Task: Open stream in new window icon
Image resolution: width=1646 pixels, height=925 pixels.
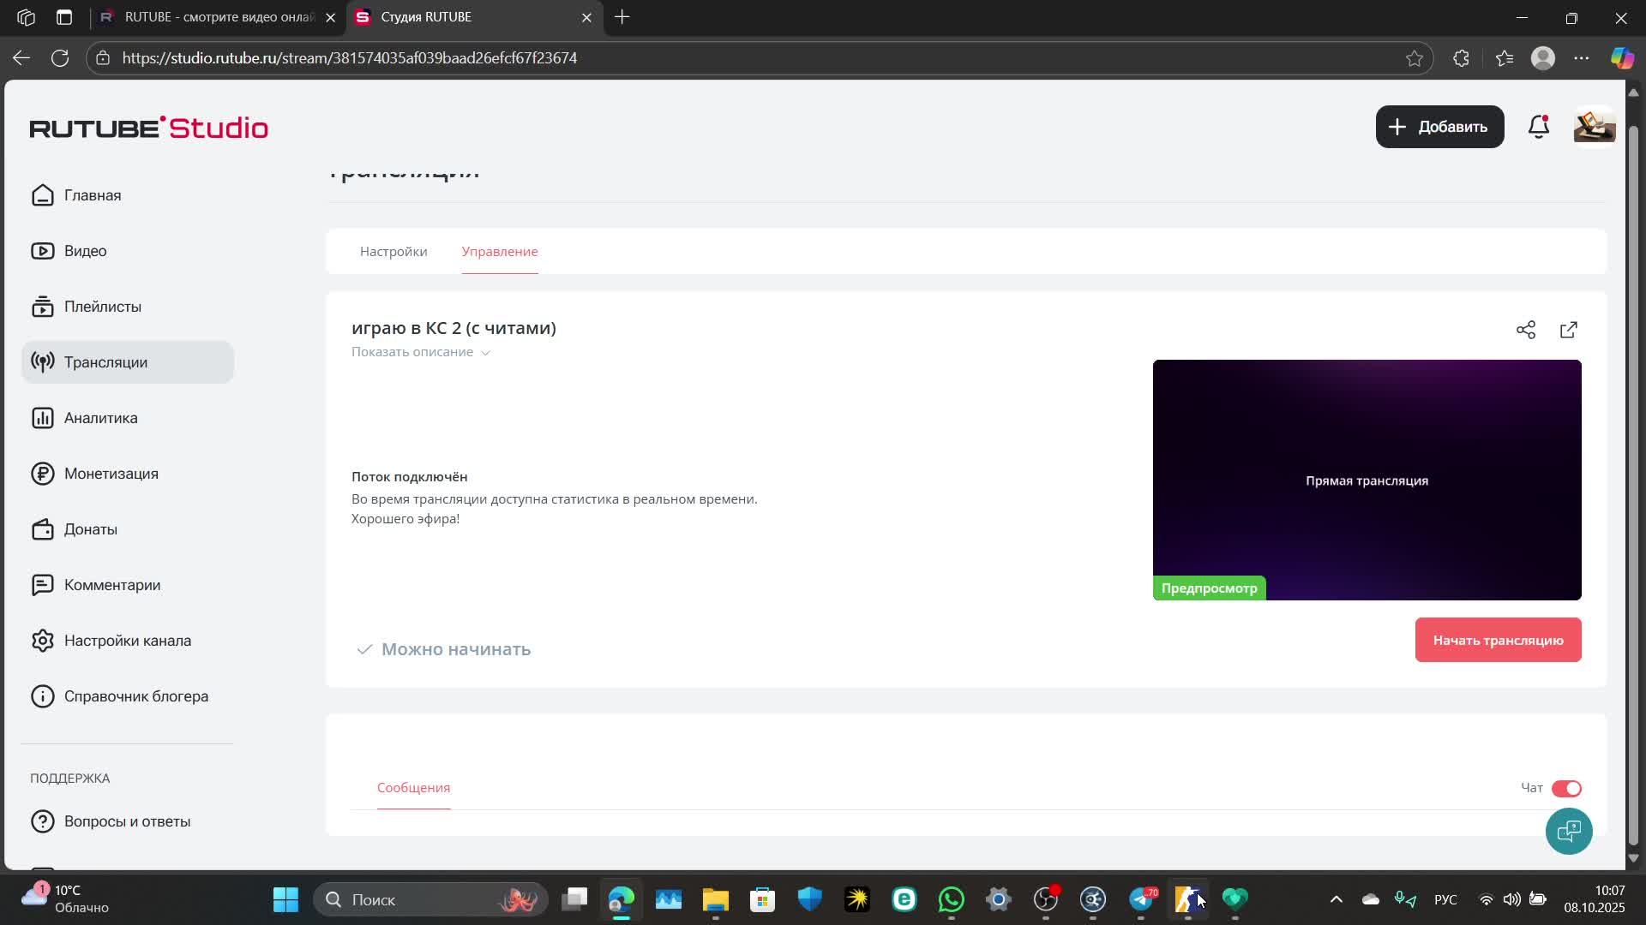Action: pyautogui.click(x=1568, y=330)
